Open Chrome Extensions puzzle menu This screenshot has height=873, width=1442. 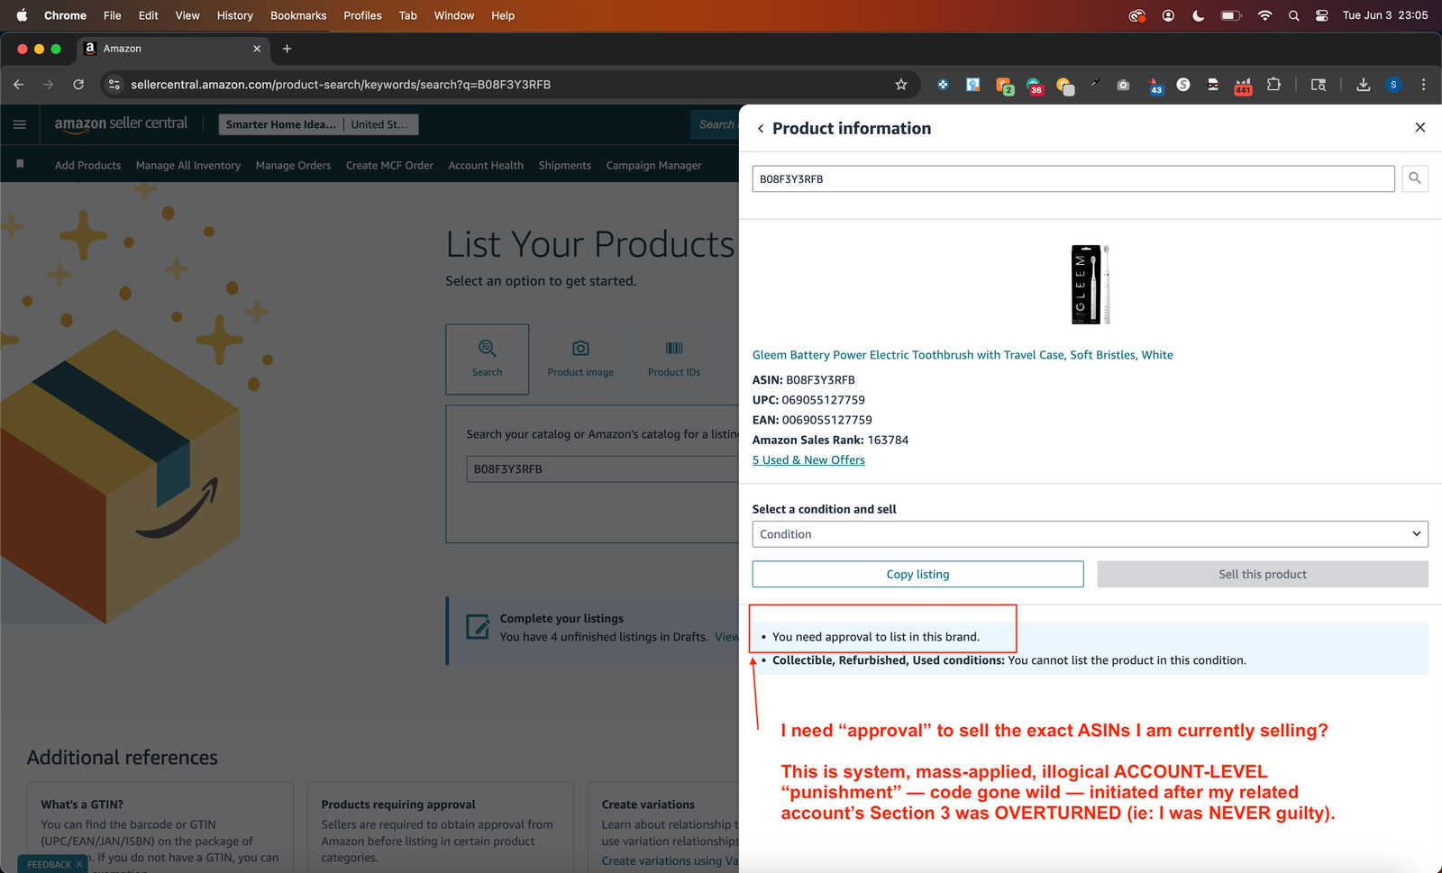coord(1273,85)
